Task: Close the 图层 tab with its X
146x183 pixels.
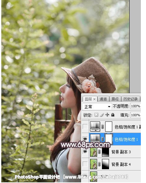Action: click(x=94, y=99)
